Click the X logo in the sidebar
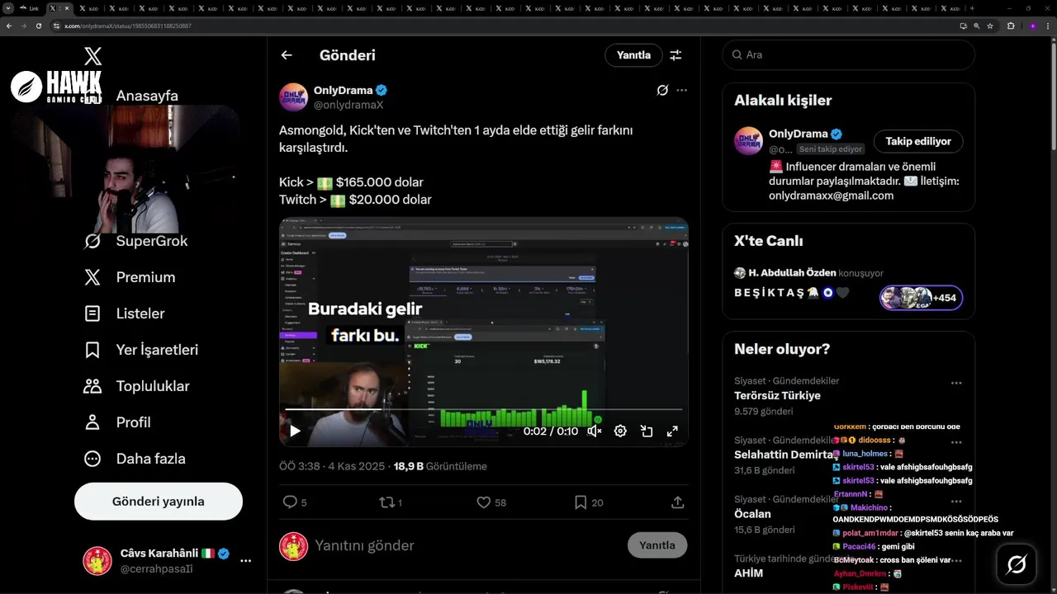 [92, 56]
